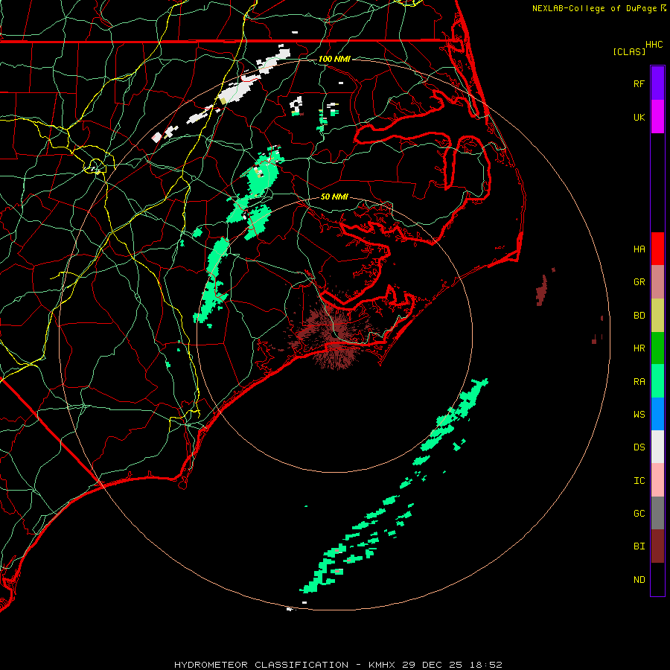The image size is (670, 670).
Task: Click the 'GC' legend label
Action: coord(639,514)
